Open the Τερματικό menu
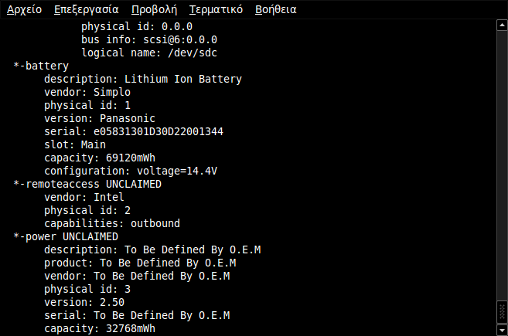Screen dimensions: 508x336 coord(216,9)
